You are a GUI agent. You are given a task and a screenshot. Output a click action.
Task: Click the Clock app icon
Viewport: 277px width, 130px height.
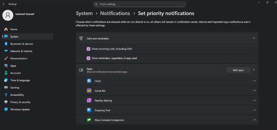(89, 81)
